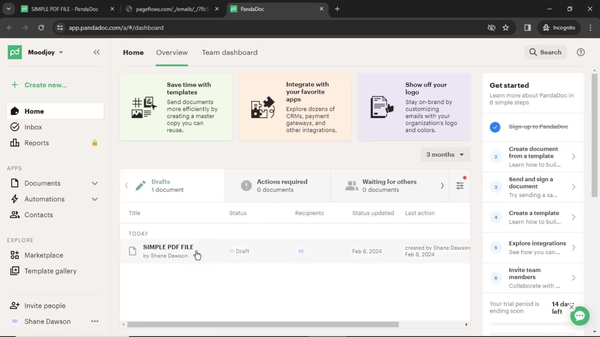Click the Contacts sidebar icon
The height and width of the screenshot is (337, 600).
pos(14,215)
